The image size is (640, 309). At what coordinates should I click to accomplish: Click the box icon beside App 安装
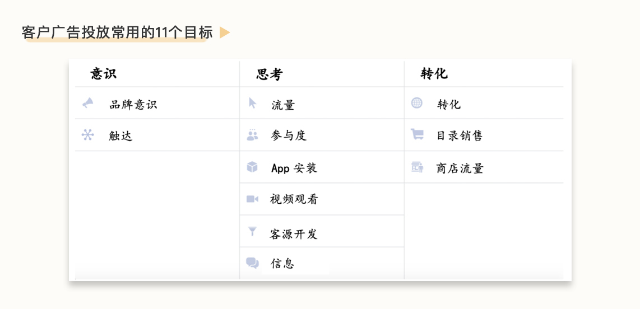tap(252, 167)
